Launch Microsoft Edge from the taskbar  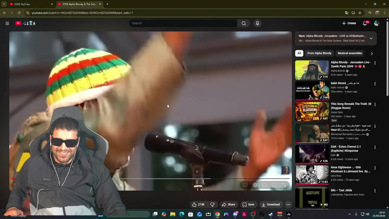tap(182, 214)
